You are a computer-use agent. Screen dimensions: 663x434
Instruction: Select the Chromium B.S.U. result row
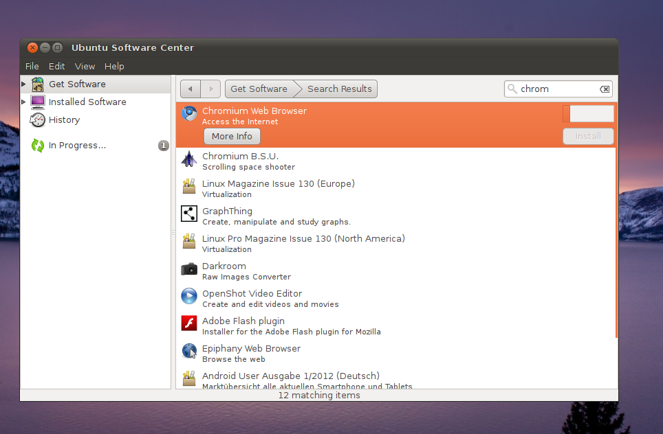pos(395,161)
